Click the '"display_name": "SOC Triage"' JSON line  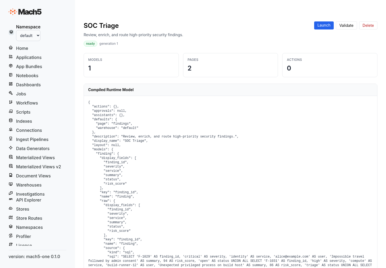120,141
